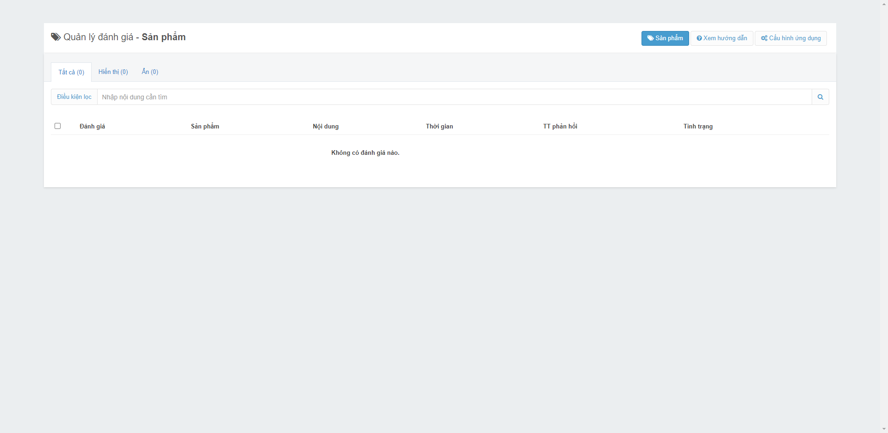Click the blue Sản phẩm tag button

(665, 38)
